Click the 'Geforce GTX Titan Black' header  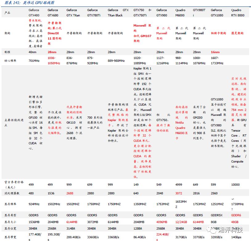[118, 13]
